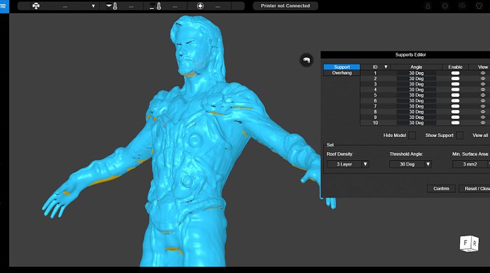This screenshot has height=273, width=490.
Task: Select the ID cell numbered 7
Action: tap(375, 106)
